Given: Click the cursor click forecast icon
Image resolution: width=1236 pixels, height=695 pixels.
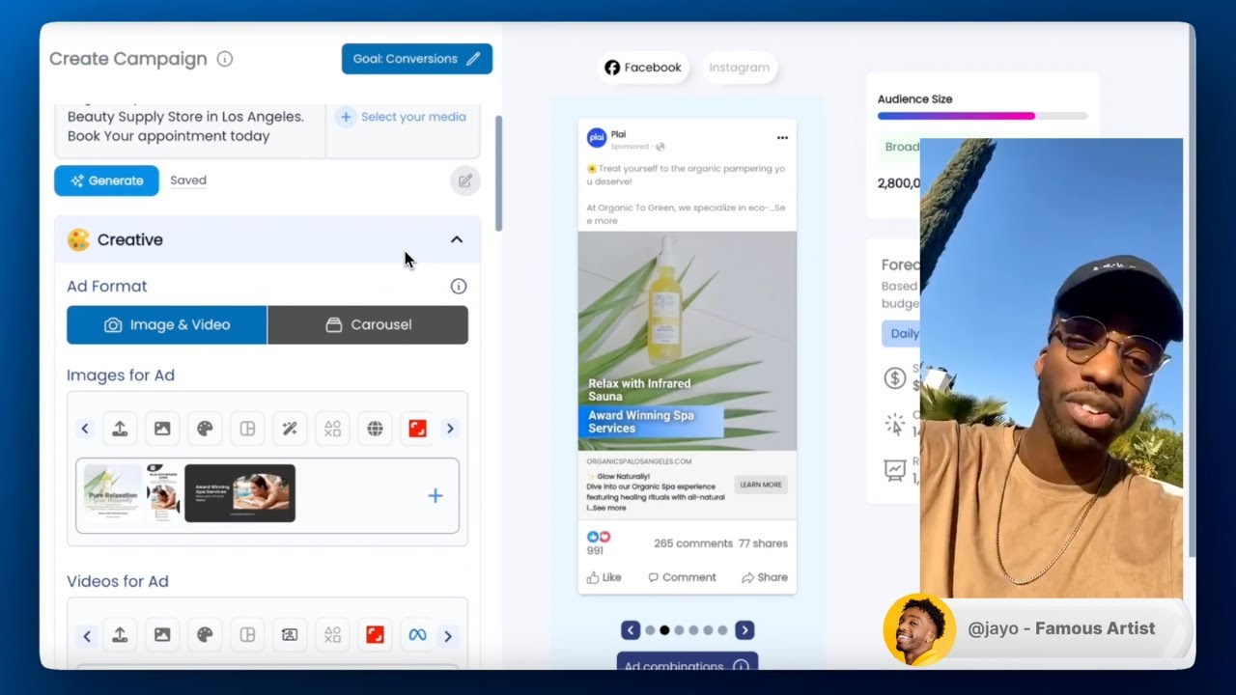Looking at the screenshot, I should [895, 425].
